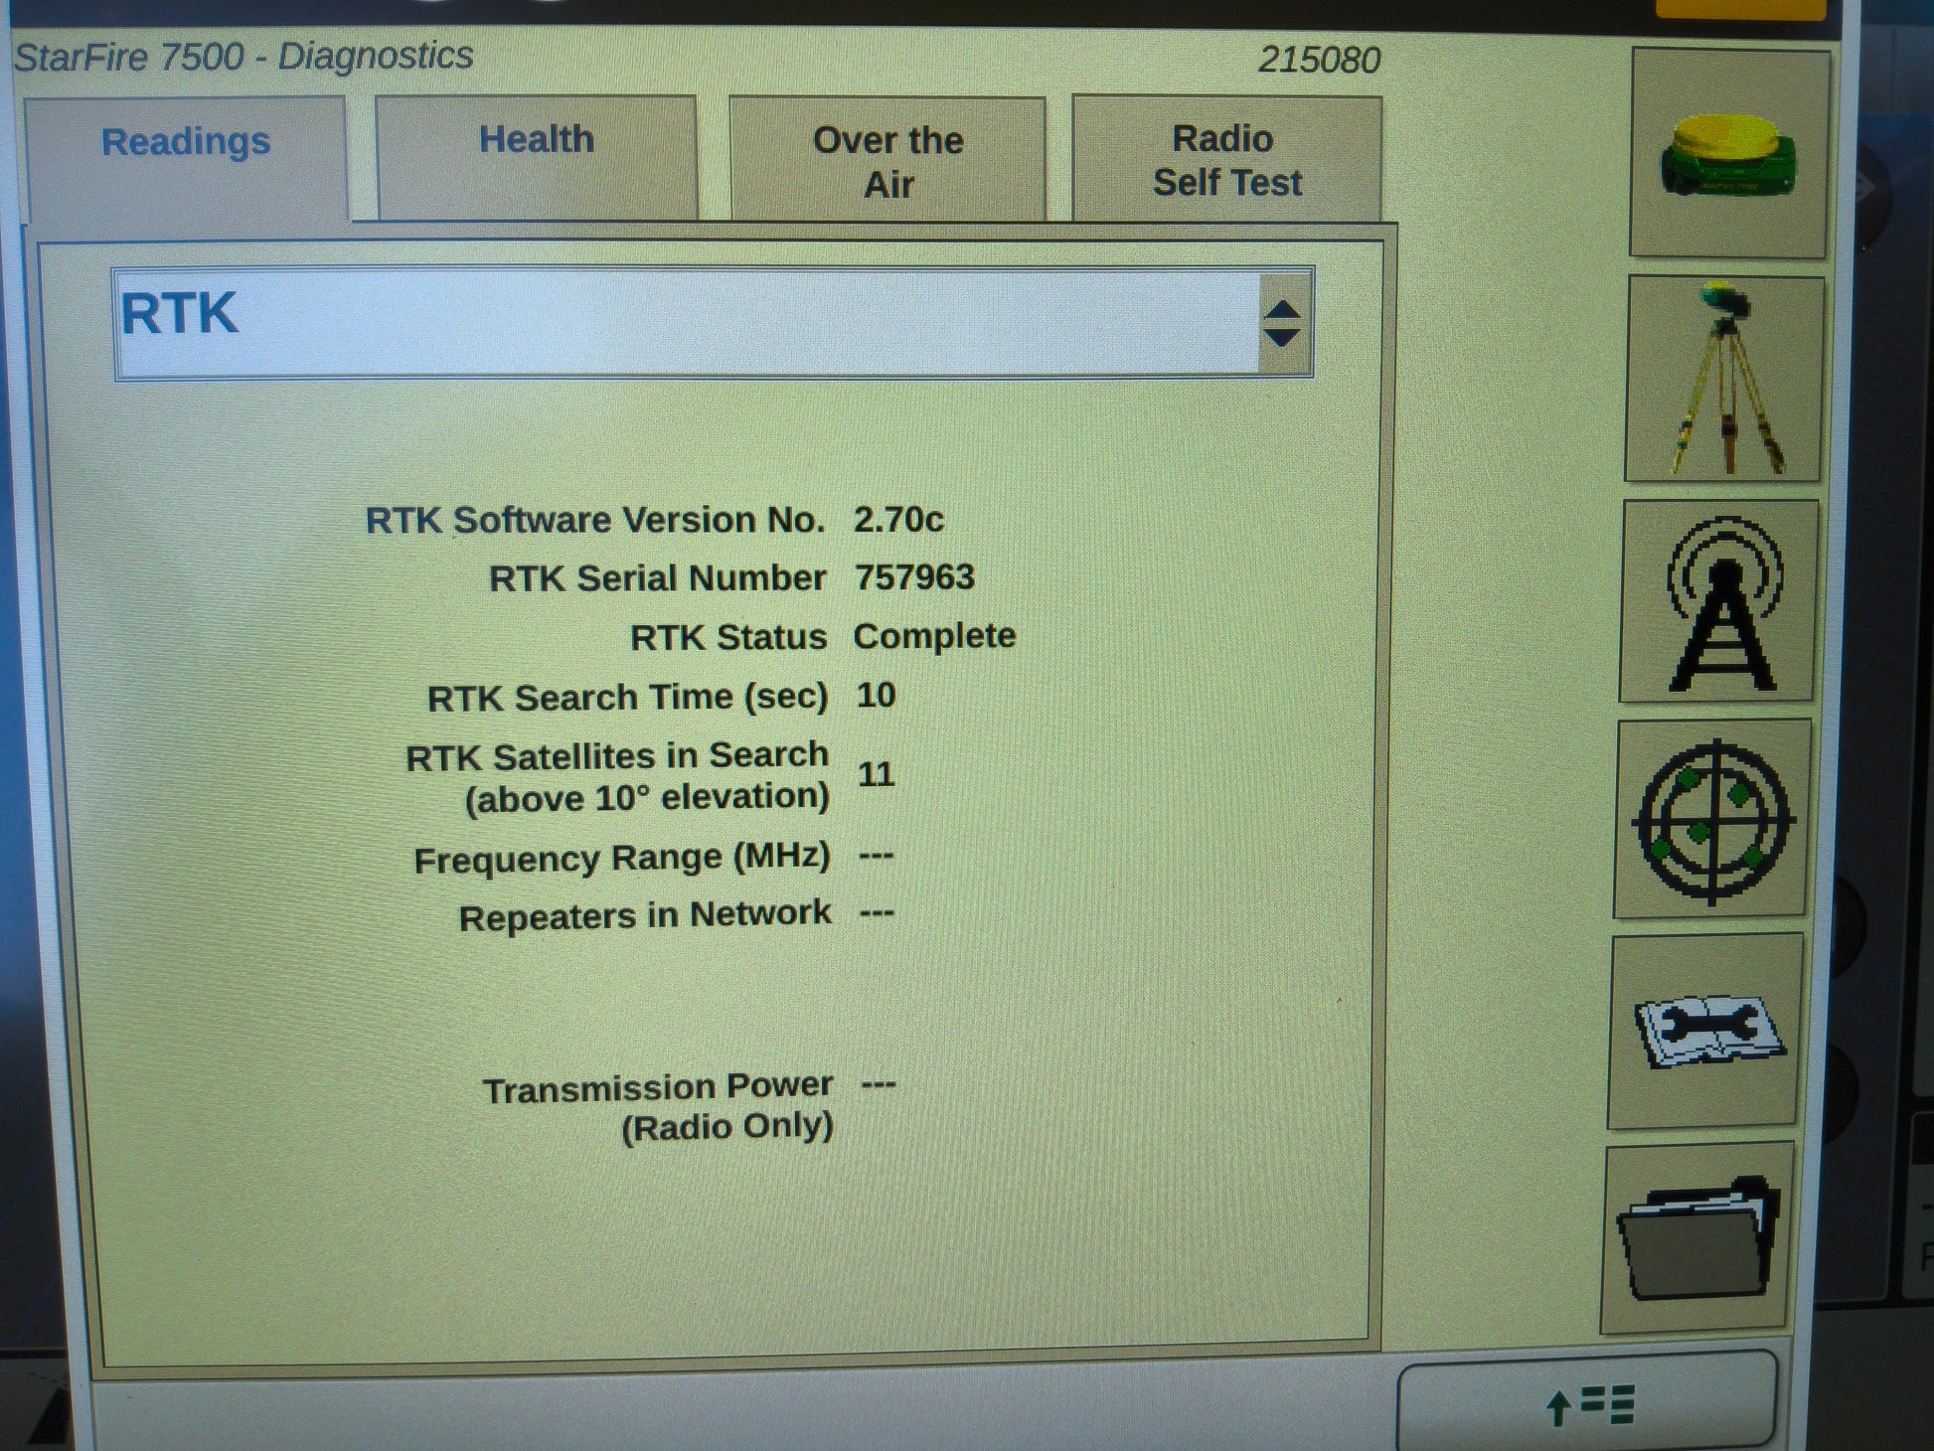
Task: Open the tripod survey setup icon
Action: click(1724, 379)
